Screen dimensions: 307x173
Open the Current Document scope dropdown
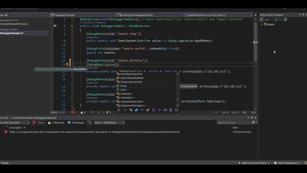tap(15, 123)
